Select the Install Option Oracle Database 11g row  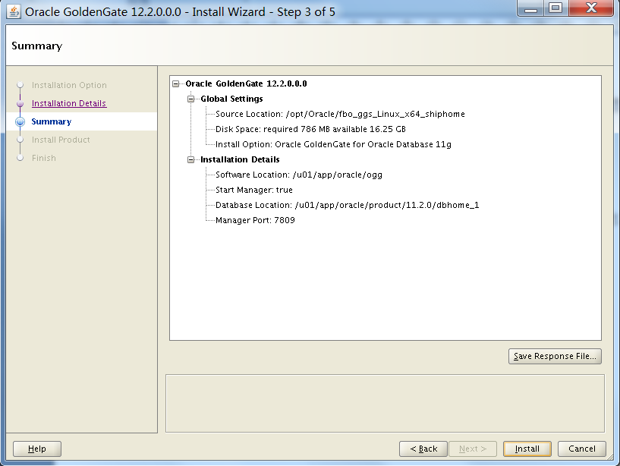[333, 144]
